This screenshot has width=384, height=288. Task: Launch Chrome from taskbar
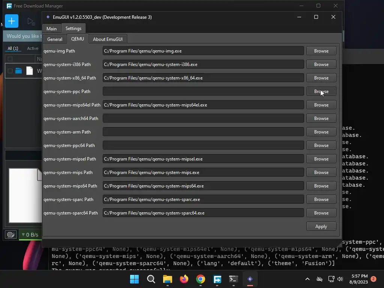[x=201, y=279]
